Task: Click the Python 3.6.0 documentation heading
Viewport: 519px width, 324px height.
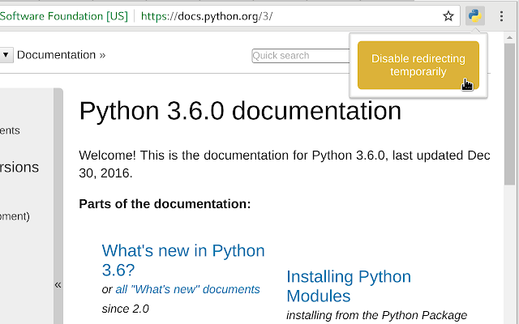Action: (240, 111)
